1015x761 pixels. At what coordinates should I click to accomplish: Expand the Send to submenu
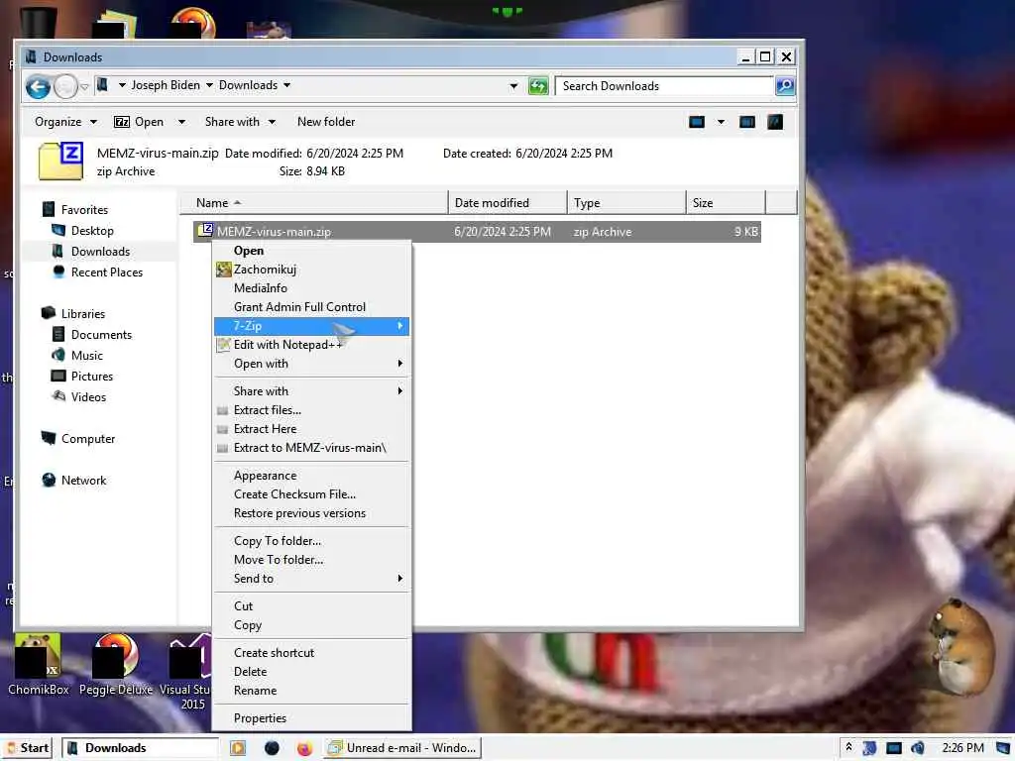[x=311, y=579]
